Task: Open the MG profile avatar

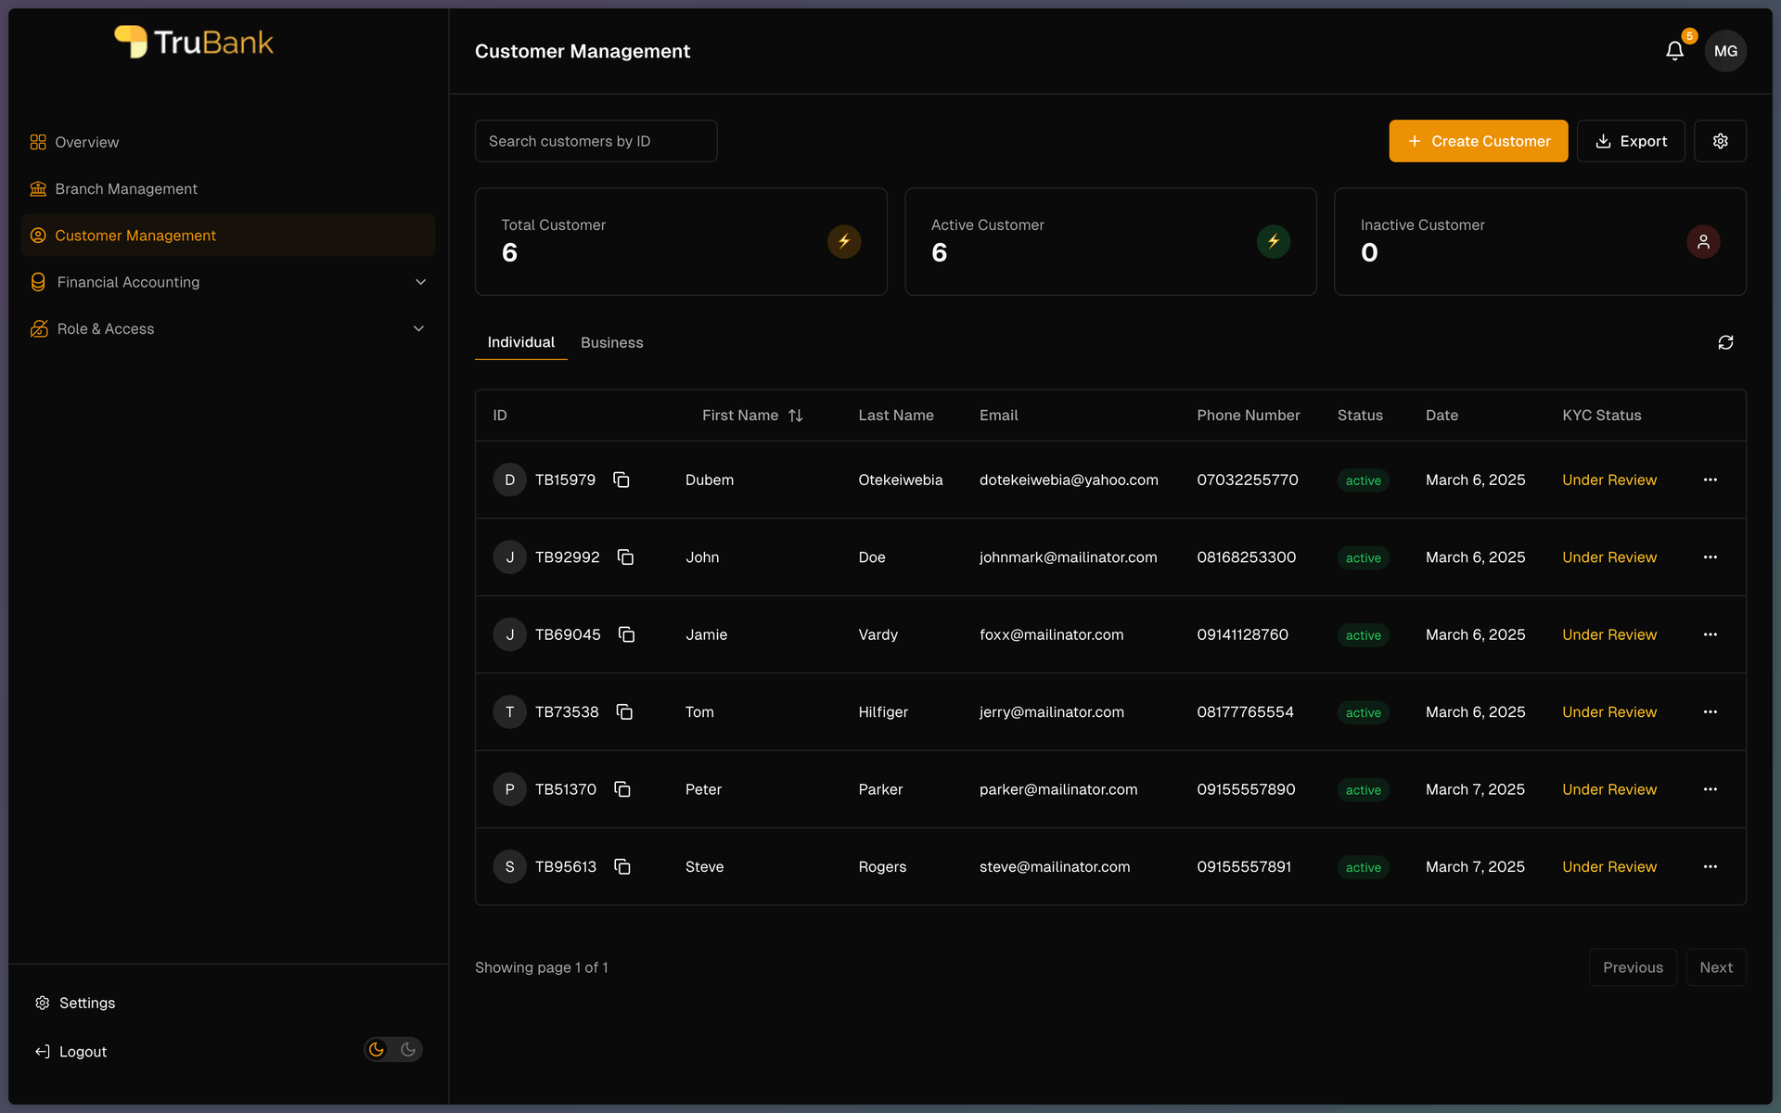Action: [1725, 51]
